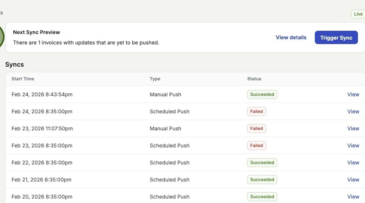365x203 pixels.
Task: Click the Type column header
Action: click(155, 79)
